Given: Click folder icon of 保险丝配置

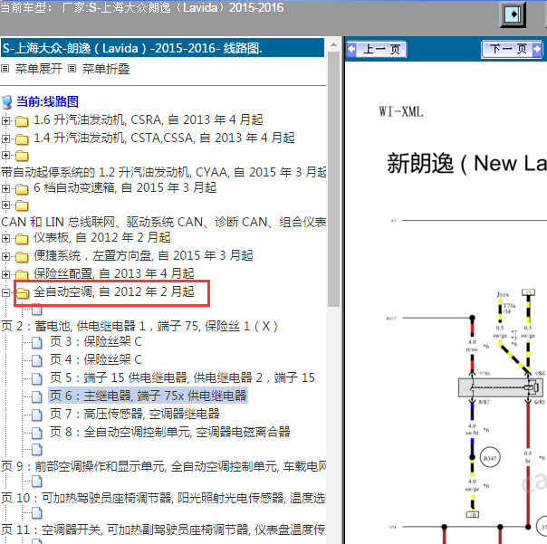Looking at the screenshot, I should click(22, 274).
